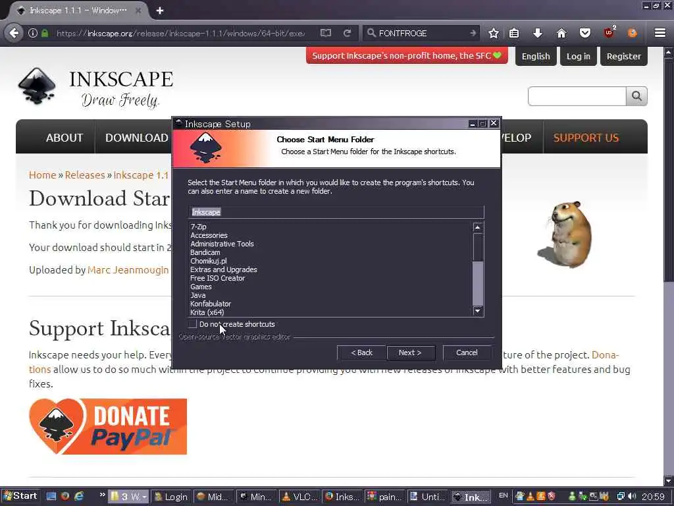Select Administrative Tools folder
The image size is (674, 506).
click(222, 244)
